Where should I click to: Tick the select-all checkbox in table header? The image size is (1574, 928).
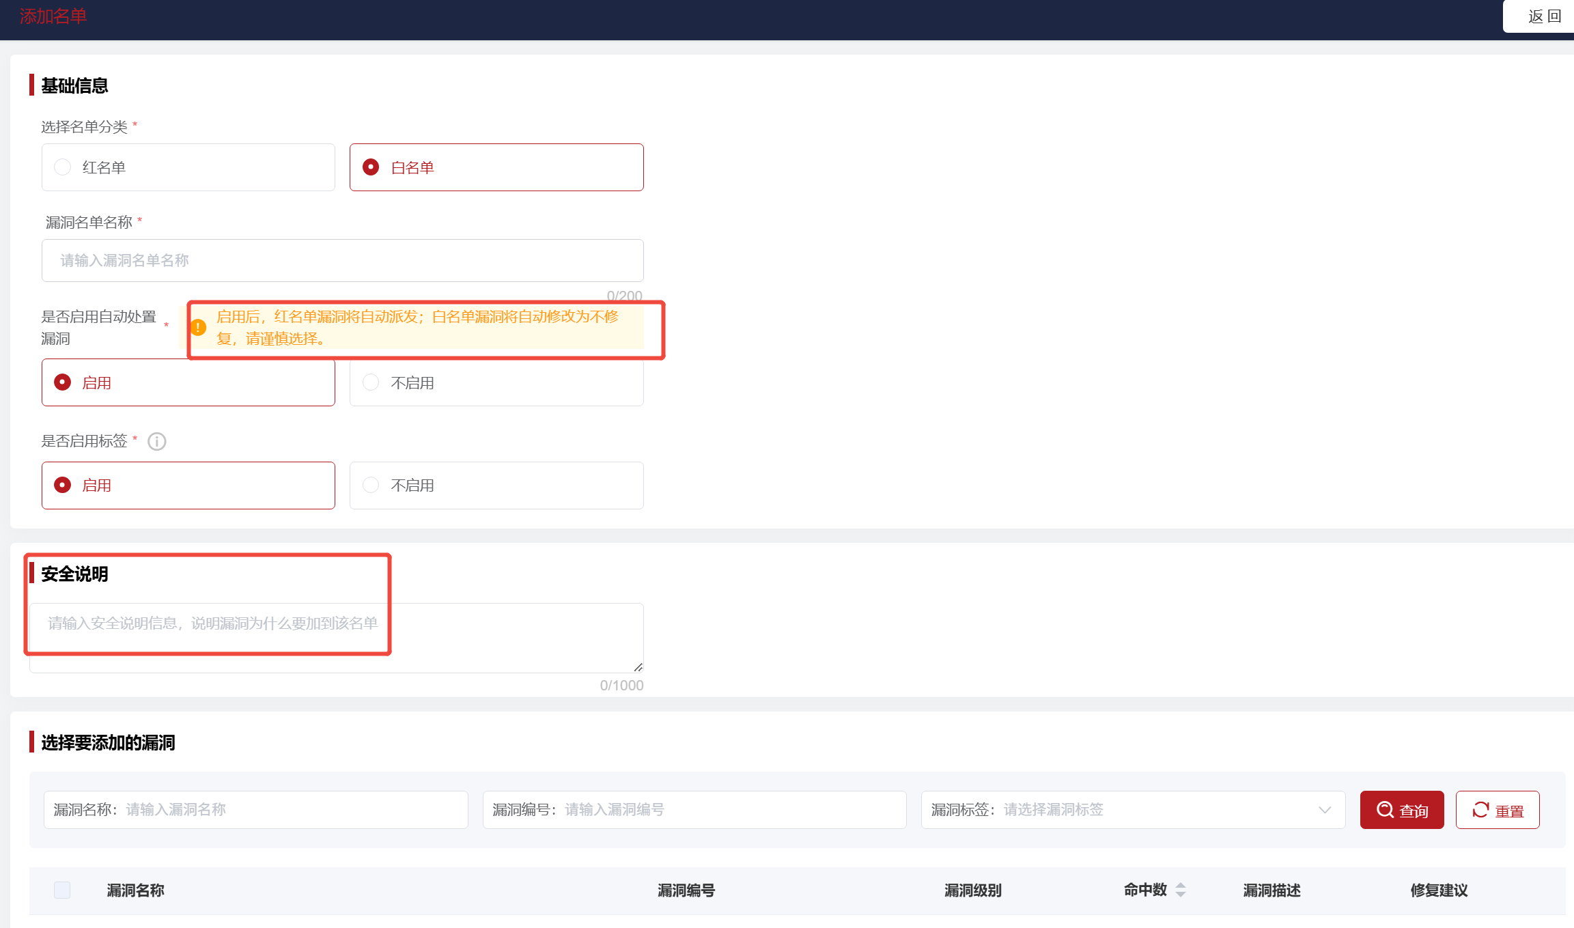click(62, 890)
